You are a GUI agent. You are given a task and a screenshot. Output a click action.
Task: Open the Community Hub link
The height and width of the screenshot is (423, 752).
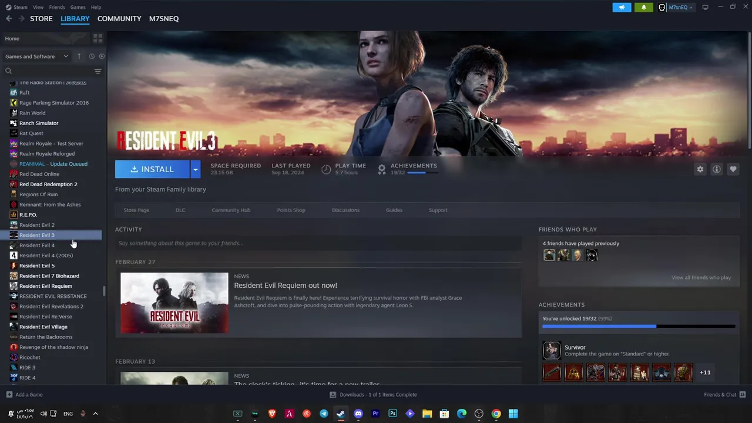click(231, 210)
